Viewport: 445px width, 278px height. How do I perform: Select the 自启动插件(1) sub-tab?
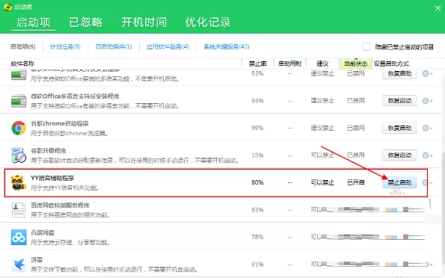[114, 46]
